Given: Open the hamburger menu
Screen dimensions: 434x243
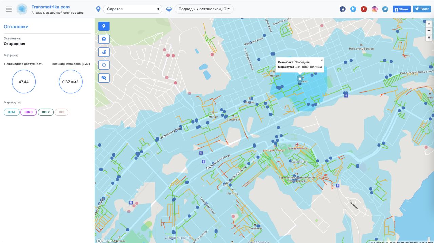Looking at the screenshot, I should [x=9, y=9].
